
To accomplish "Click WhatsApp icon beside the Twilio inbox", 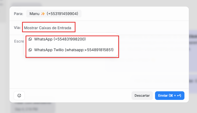I will (x=30, y=50).
